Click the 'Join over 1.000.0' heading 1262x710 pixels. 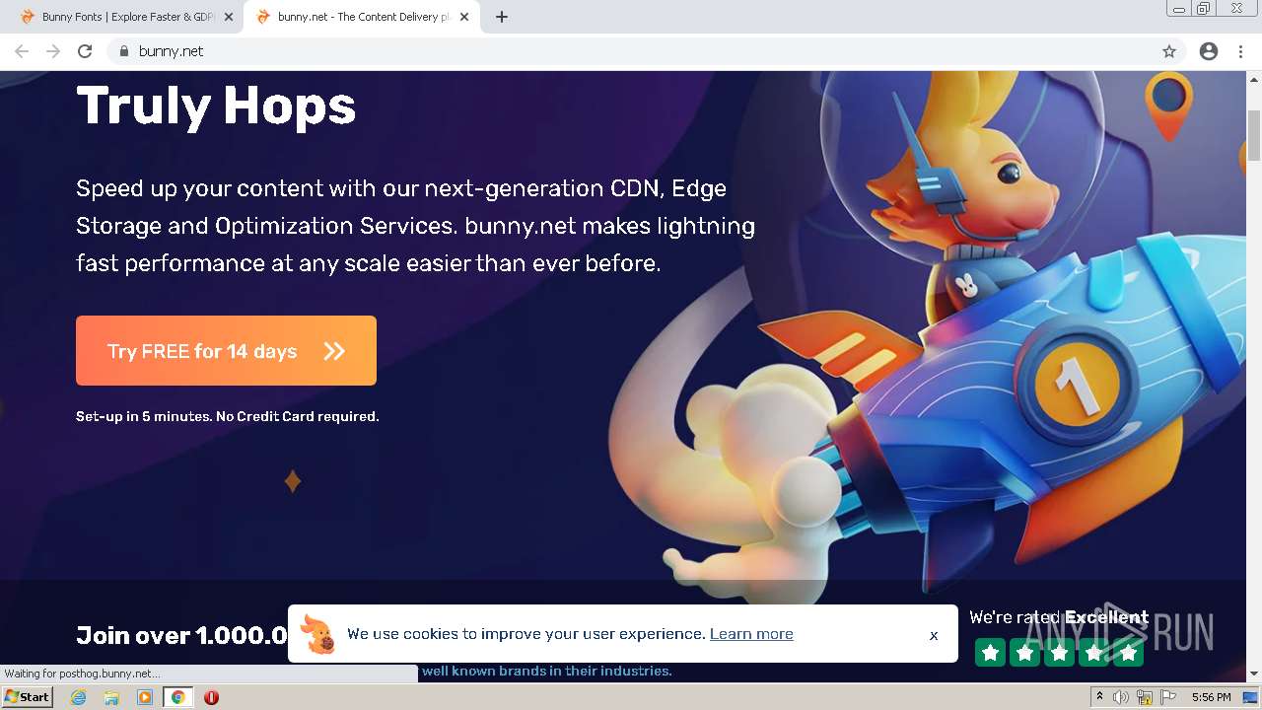(181, 635)
